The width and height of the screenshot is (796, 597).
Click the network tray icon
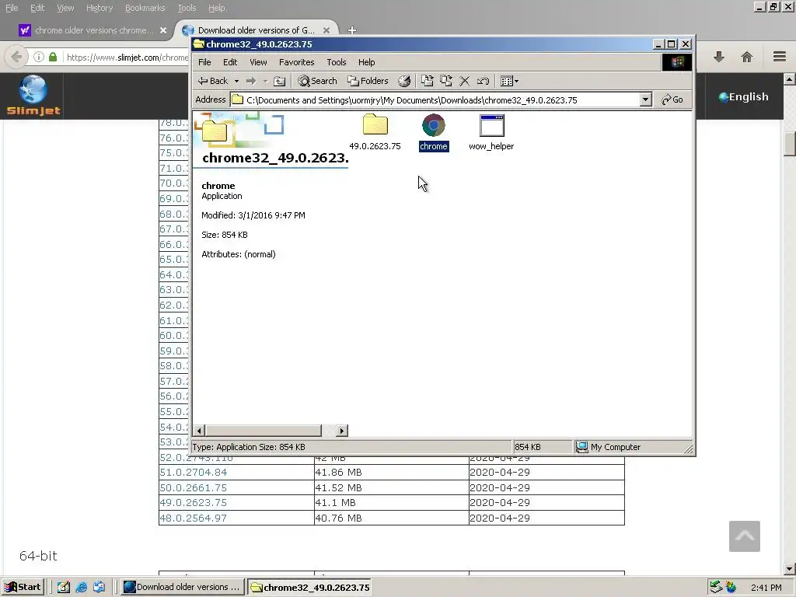pyautogui.click(x=716, y=588)
